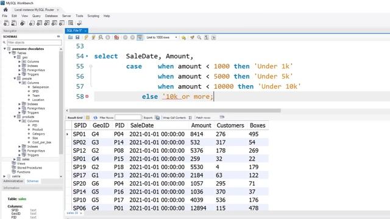Beautify the SQL query with broom icon
The image size is (390, 219).
[192, 38]
